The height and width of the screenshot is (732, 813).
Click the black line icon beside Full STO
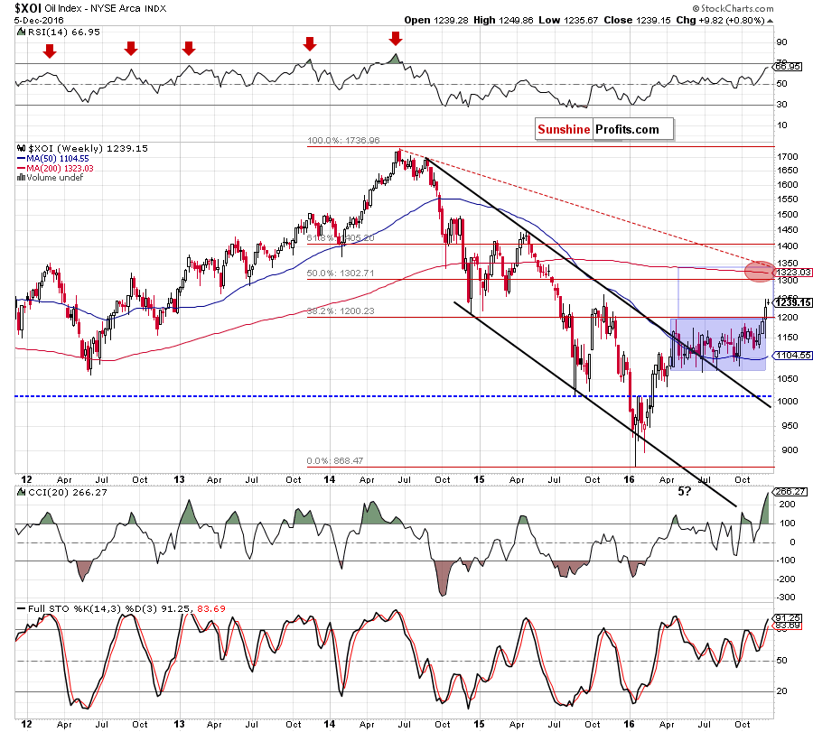(x=22, y=608)
